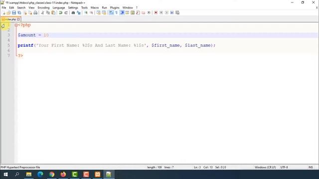The image size is (319, 179).
Task: Toggle file monitoring eye icon
Action: point(149,13)
